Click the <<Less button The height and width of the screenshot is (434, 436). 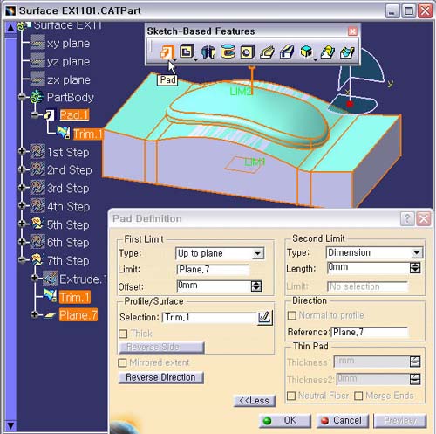(255, 401)
